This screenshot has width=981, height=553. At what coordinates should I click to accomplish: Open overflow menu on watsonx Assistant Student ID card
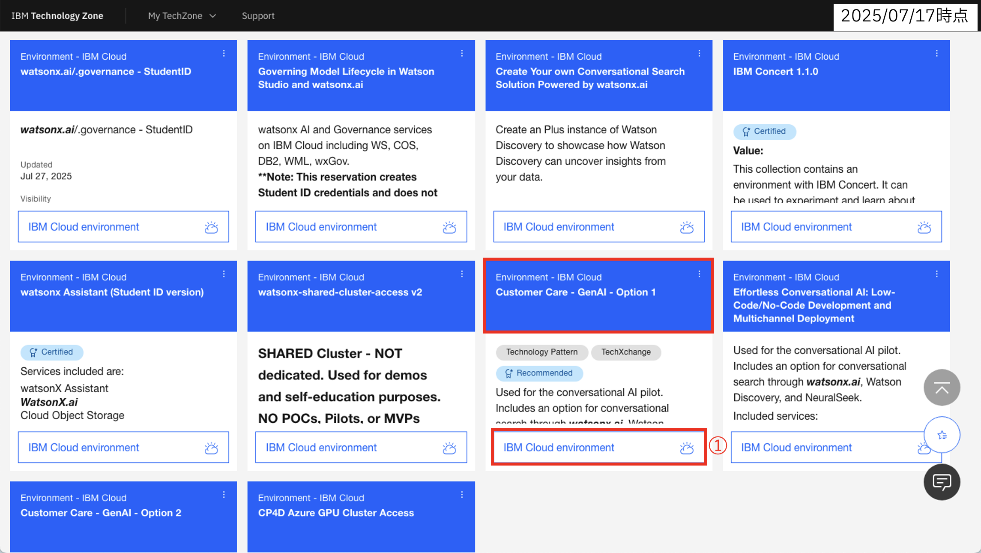[224, 274]
